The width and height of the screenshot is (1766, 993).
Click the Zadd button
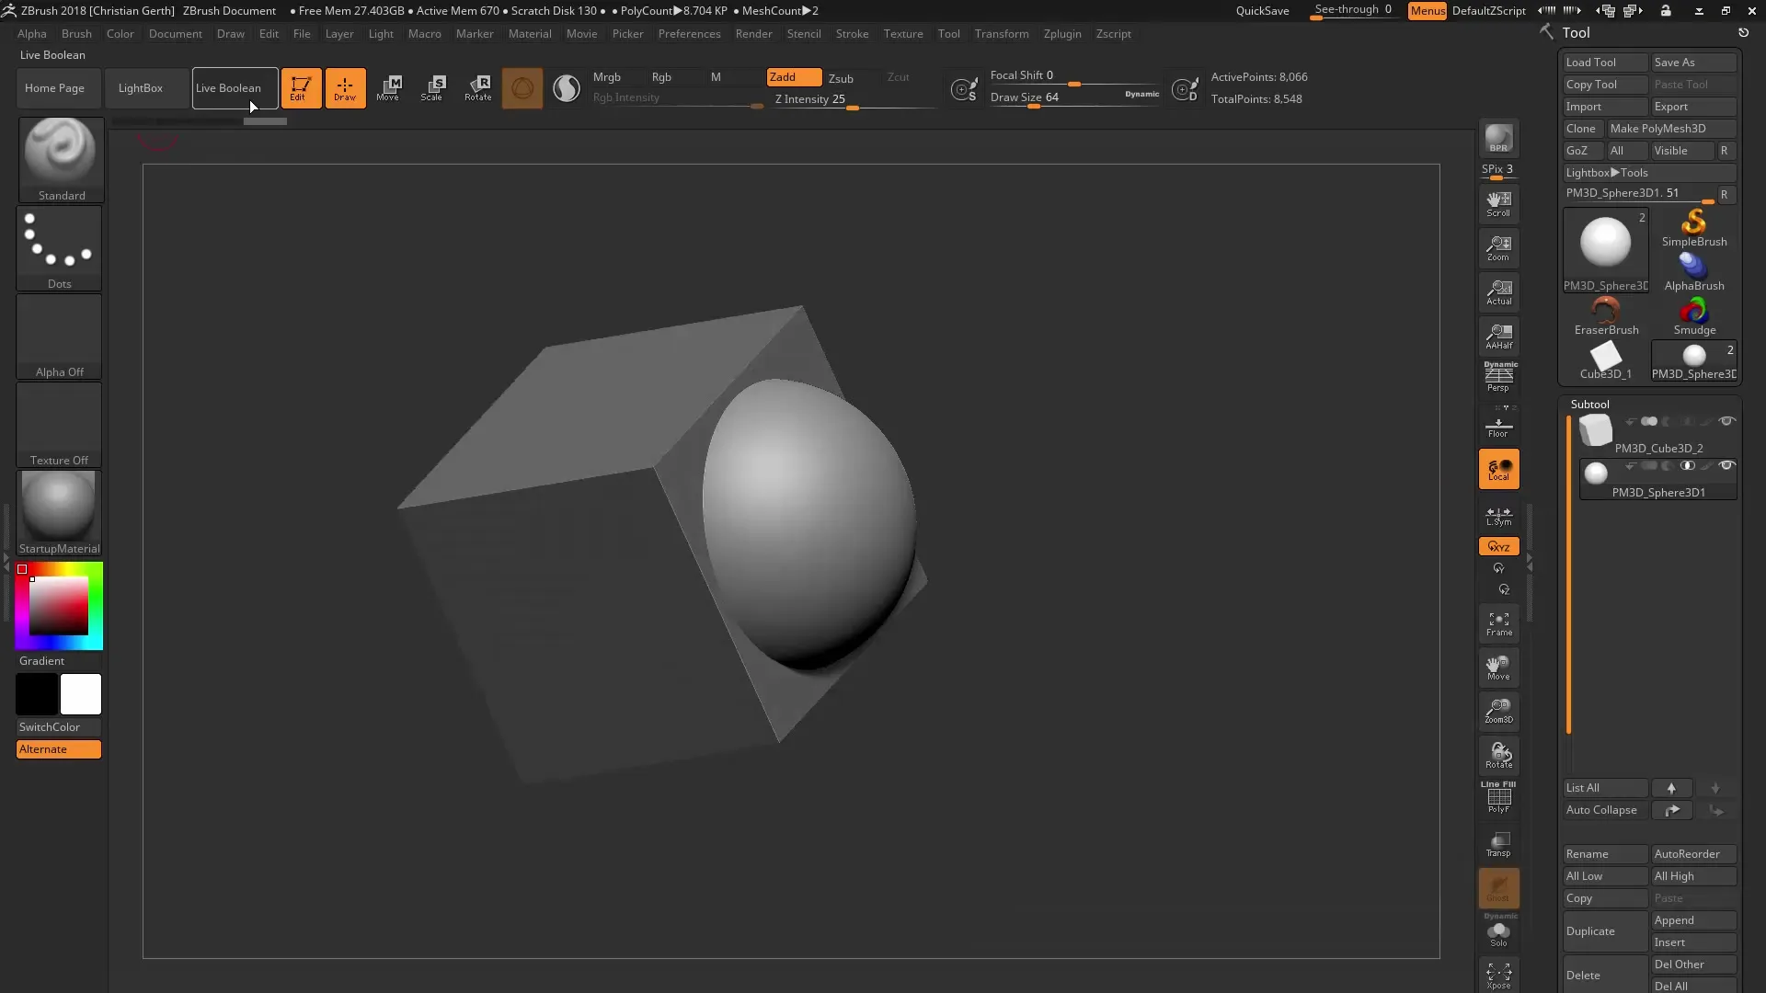tap(795, 77)
